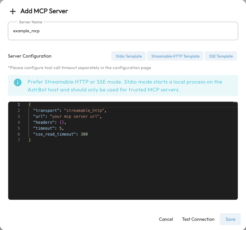246x230 pixels.
Task: Click the code editor vertical scrollbar
Action: 235,151
